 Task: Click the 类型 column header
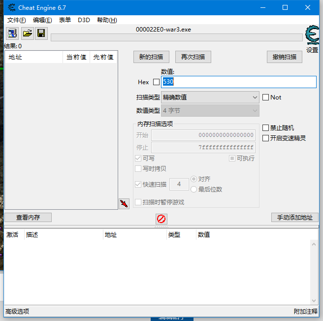[181, 235]
